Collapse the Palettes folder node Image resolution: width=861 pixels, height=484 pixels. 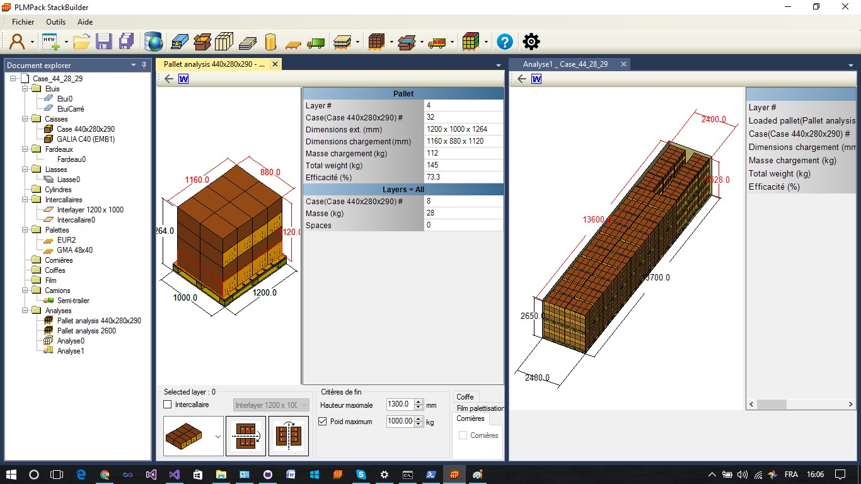[26, 230]
